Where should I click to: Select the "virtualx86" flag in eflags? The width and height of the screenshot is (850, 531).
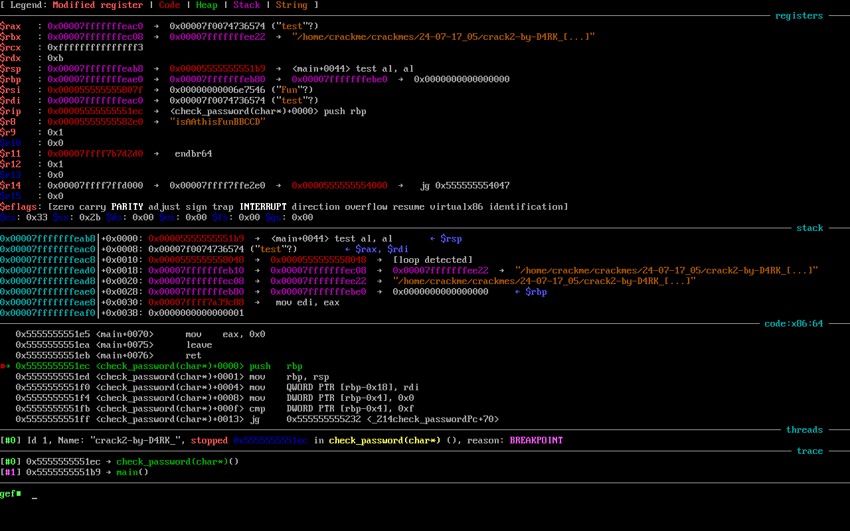456,207
